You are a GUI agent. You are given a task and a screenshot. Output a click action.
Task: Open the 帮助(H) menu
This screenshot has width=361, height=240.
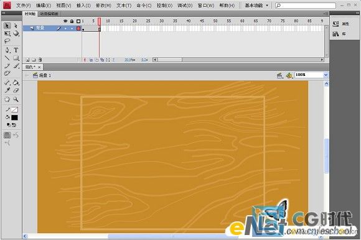click(227, 6)
